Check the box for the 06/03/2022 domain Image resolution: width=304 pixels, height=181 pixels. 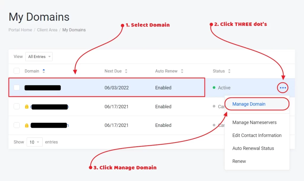pyautogui.click(x=17, y=87)
